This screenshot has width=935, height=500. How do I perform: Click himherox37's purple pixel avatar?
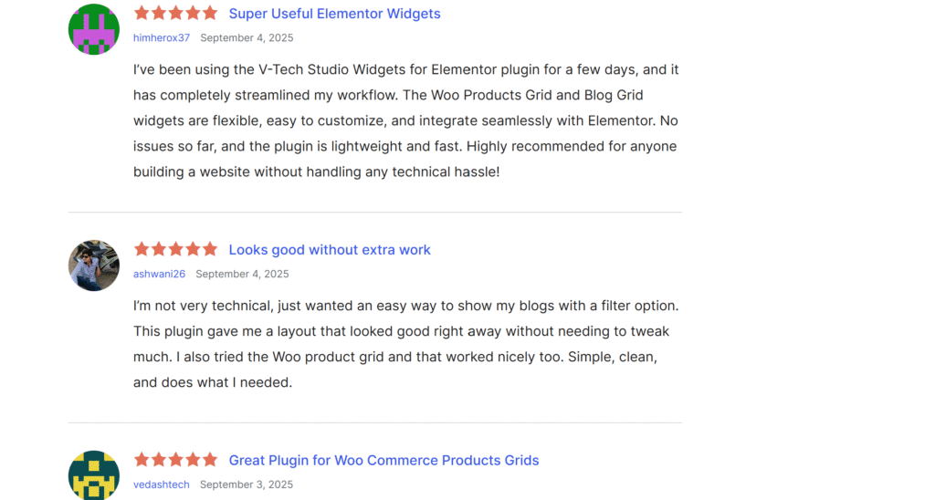click(94, 29)
